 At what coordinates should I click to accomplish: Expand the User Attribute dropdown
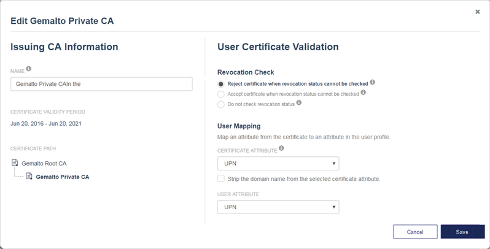[278, 207]
